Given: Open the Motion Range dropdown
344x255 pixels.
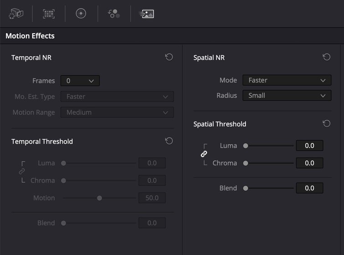Looking at the screenshot, I should pyautogui.click(x=117, y=112).
